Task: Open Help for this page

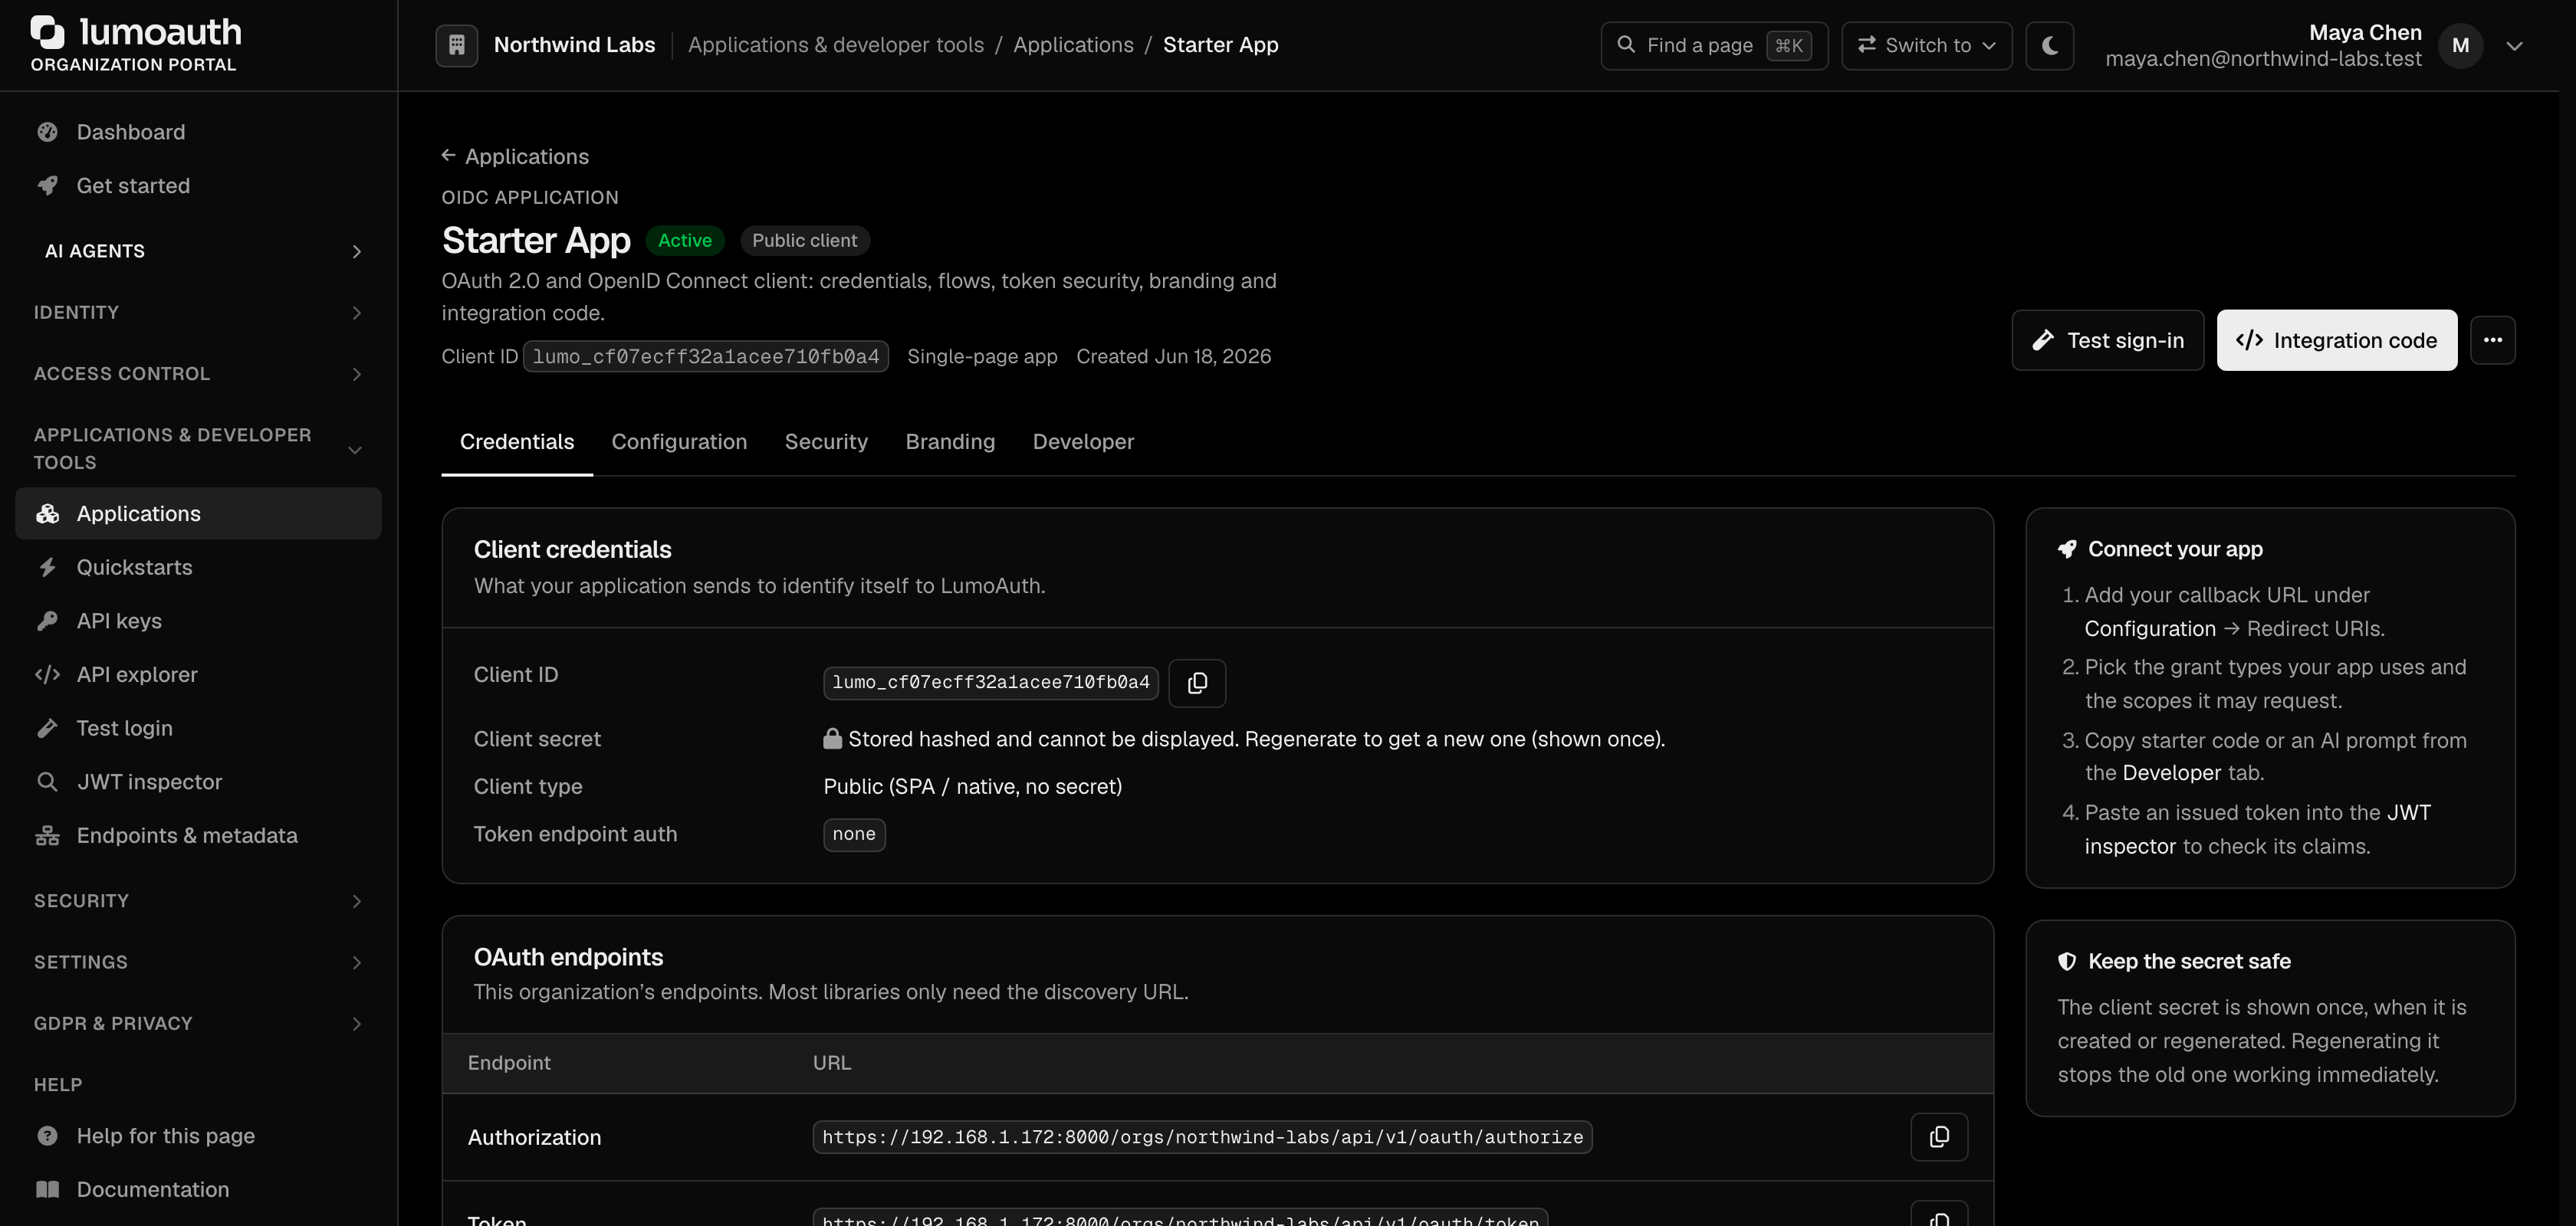Action: click(198, 1136)
